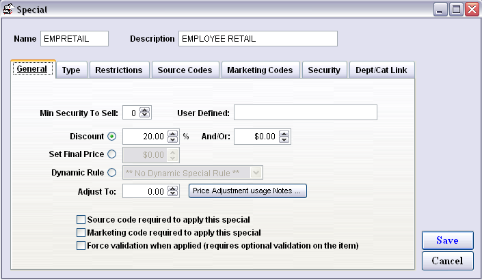The image size is (482, 280).
Task: Increase the Discount percent value
Action: click(x=173, y=134)
